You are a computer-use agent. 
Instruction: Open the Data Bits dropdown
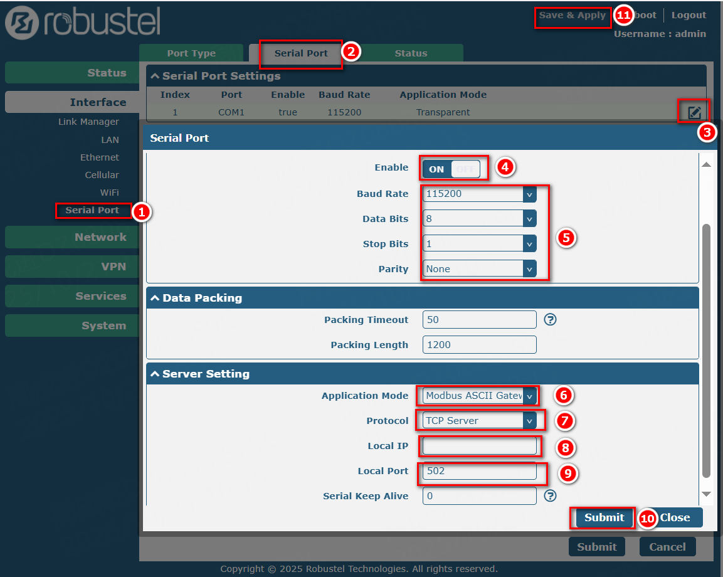pos(479,219)
